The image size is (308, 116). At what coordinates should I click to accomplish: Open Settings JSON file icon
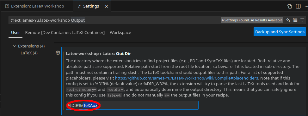290,6
